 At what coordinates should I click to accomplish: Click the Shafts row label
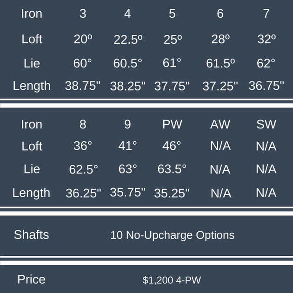31,234
